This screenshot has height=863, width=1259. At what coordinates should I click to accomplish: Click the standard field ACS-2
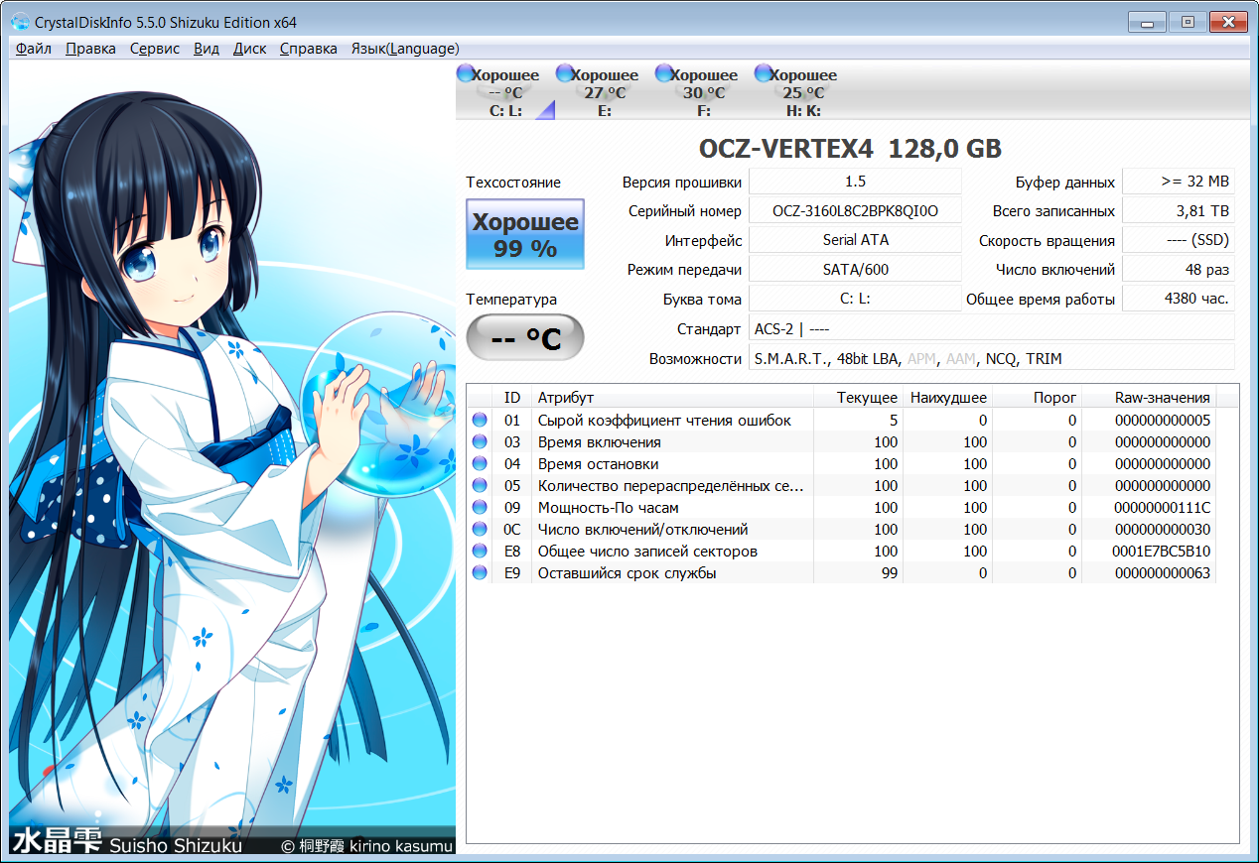point(992,328)
